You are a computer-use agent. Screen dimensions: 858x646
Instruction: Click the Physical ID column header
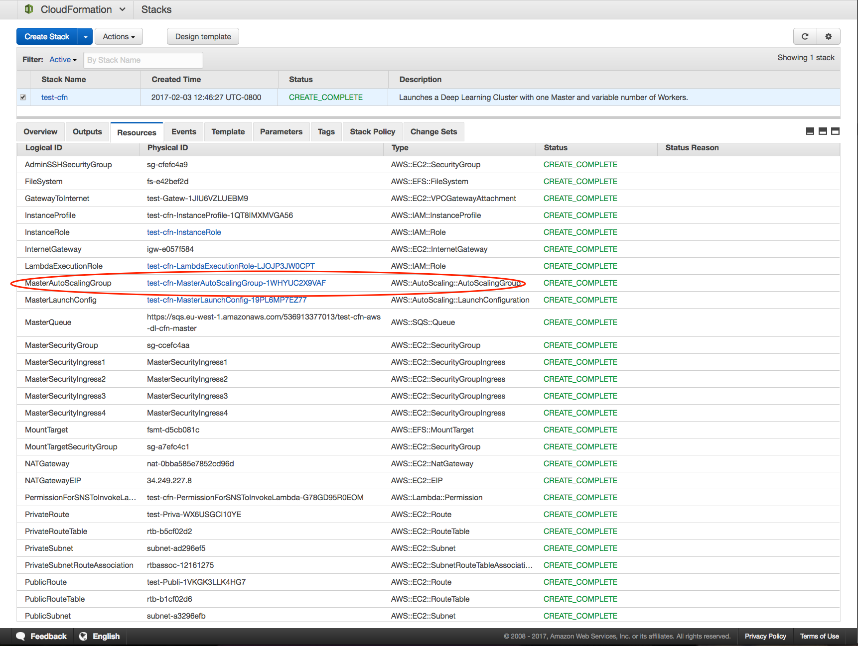coord(167,148)
